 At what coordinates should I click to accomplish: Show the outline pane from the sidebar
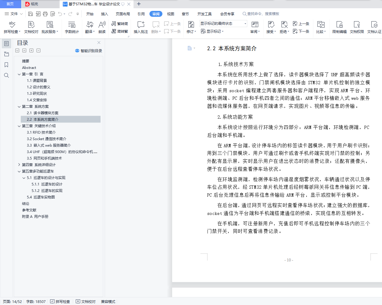pos(6,44)
